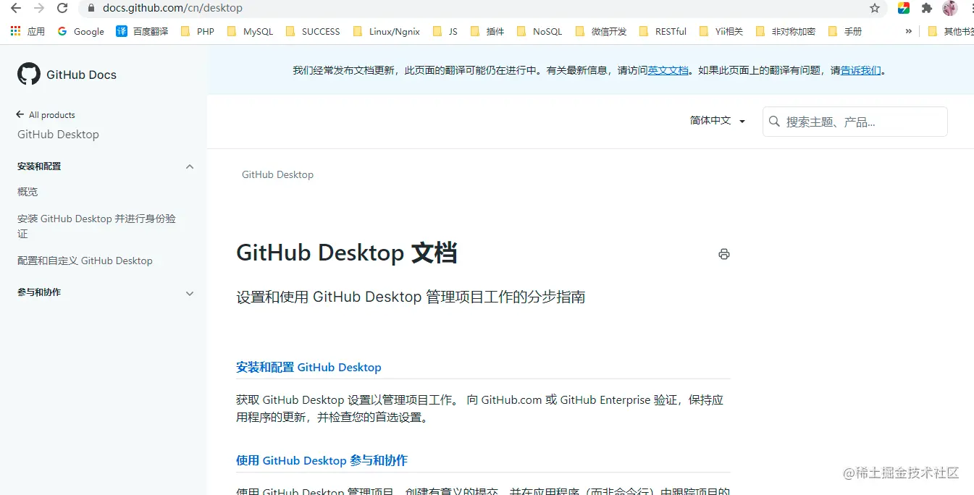This screenshot has height=495, width=974.
Task: Reload the page with the refresh icon
Action: (63, 8)
